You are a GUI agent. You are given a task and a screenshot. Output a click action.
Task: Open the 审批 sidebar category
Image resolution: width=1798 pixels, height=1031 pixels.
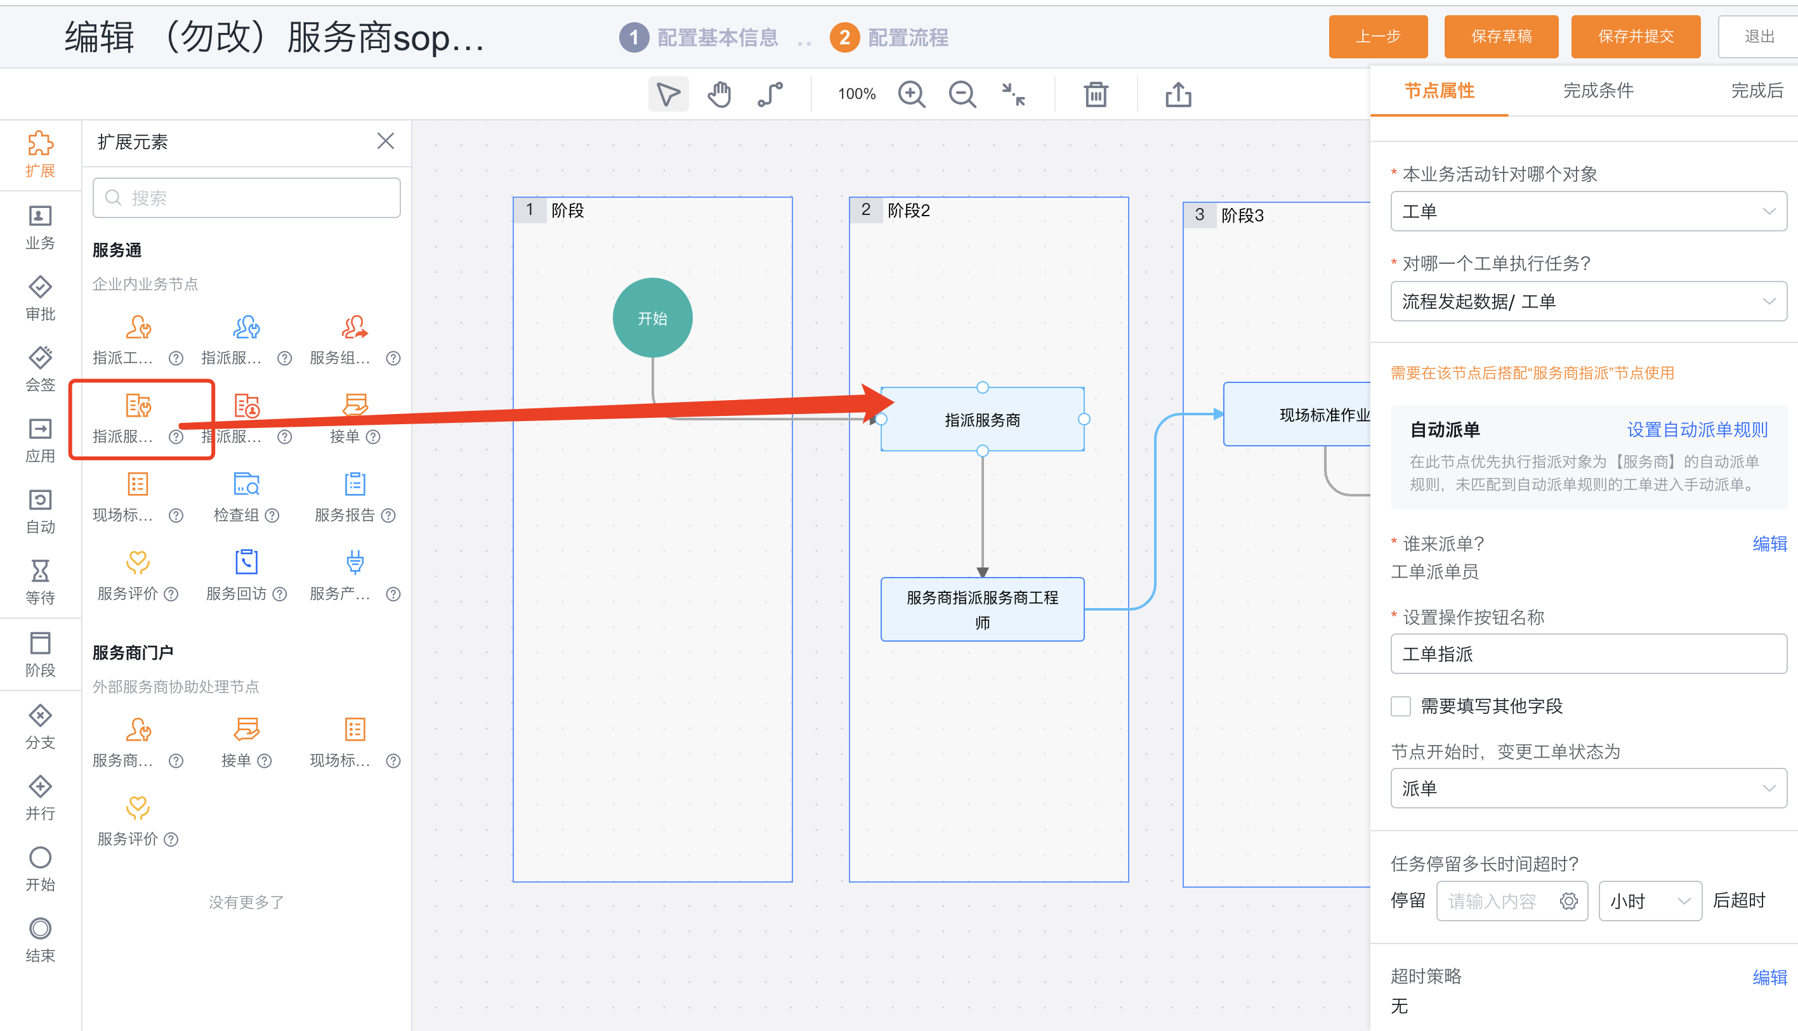pos(41,298)
